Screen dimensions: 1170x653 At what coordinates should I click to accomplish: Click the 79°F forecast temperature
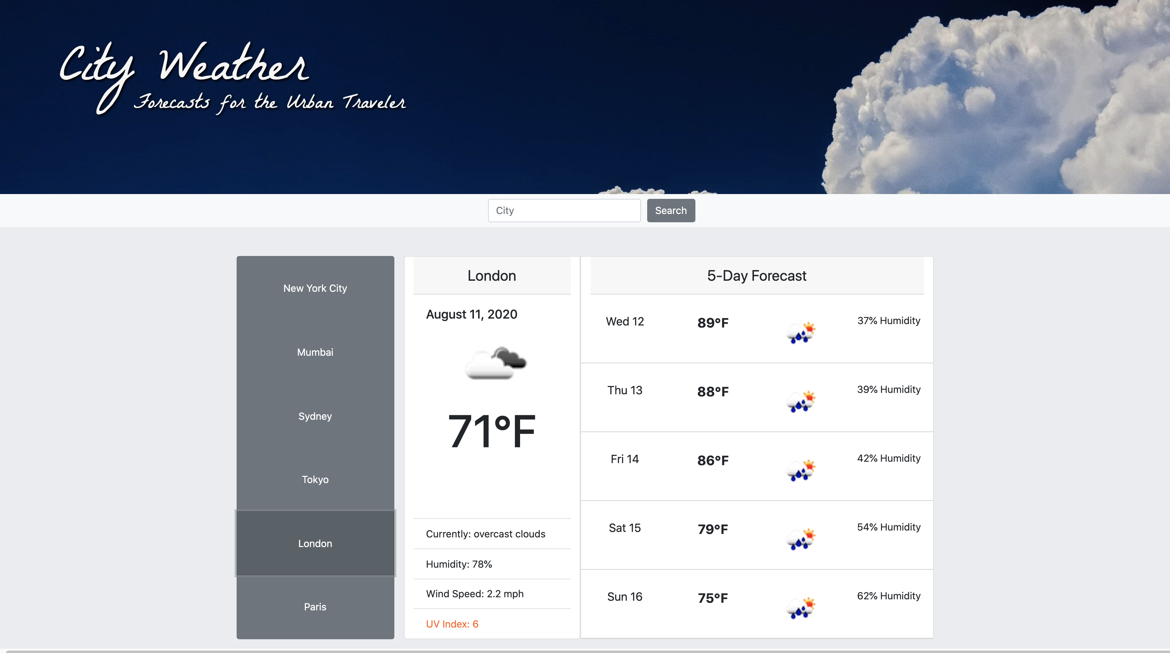(713, 529)
